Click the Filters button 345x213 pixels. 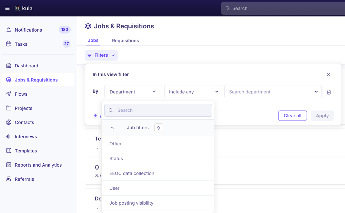coord(101,55)
